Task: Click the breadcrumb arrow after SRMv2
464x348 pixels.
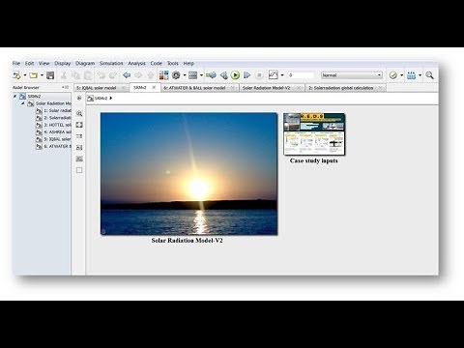Action: click(x=111, y=99)
